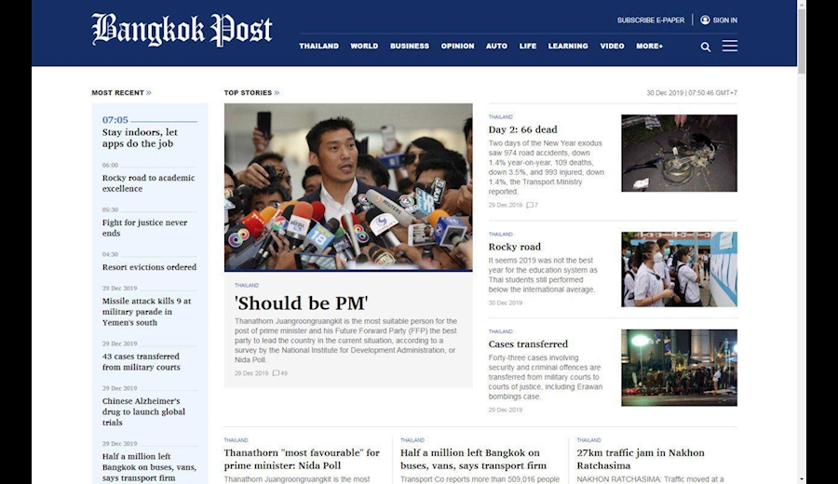The height and width of the screenshot is (484, 838).
Task: Open the search magnifier icon
Action: [x=706, y=47]
